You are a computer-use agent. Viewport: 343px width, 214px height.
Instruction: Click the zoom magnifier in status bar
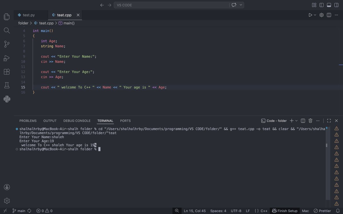(177, 211)
